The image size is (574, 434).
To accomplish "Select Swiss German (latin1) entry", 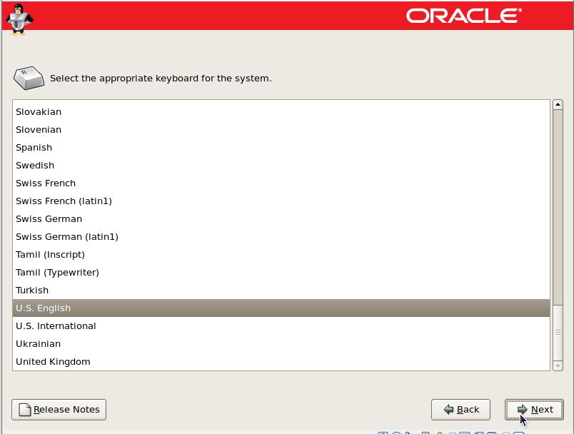I will [x=281, y=237].
